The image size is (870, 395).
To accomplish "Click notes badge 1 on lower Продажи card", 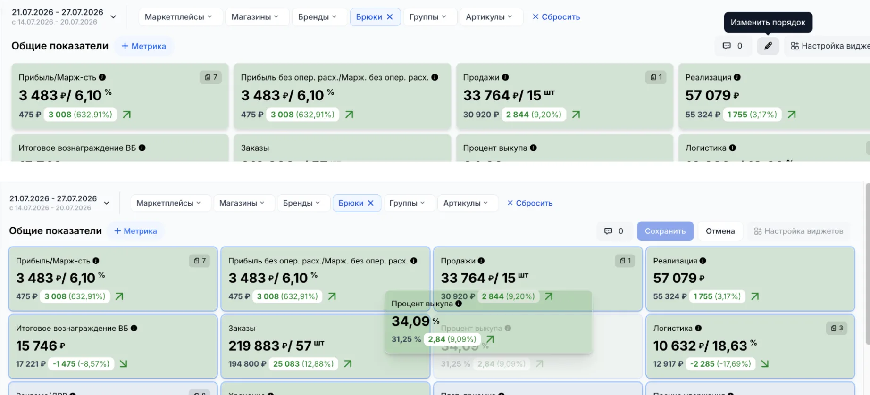I will [625, 261].
